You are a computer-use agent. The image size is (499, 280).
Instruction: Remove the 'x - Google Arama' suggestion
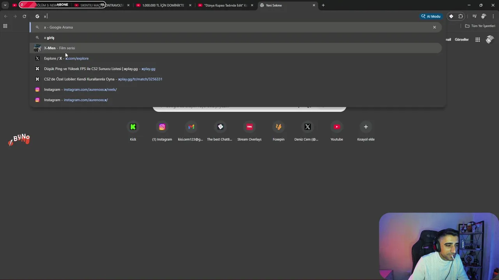tap(434, 27)
